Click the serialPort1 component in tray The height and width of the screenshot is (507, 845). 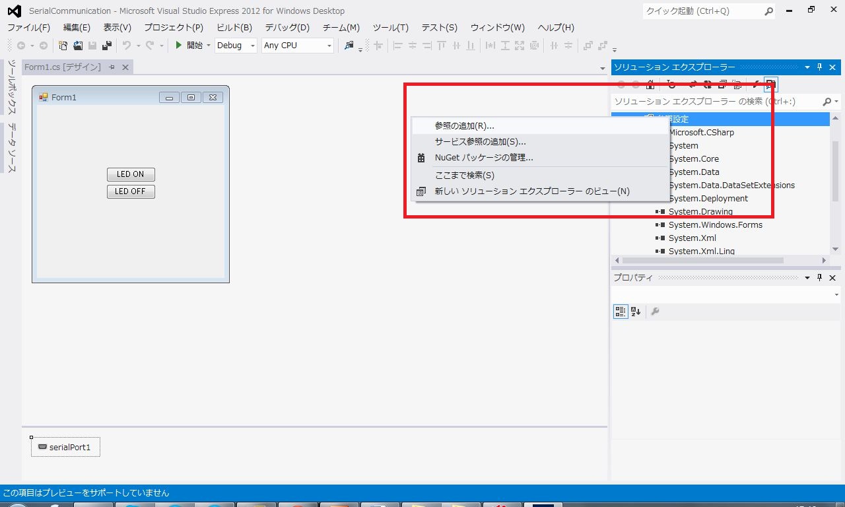(x=65, y=447)
